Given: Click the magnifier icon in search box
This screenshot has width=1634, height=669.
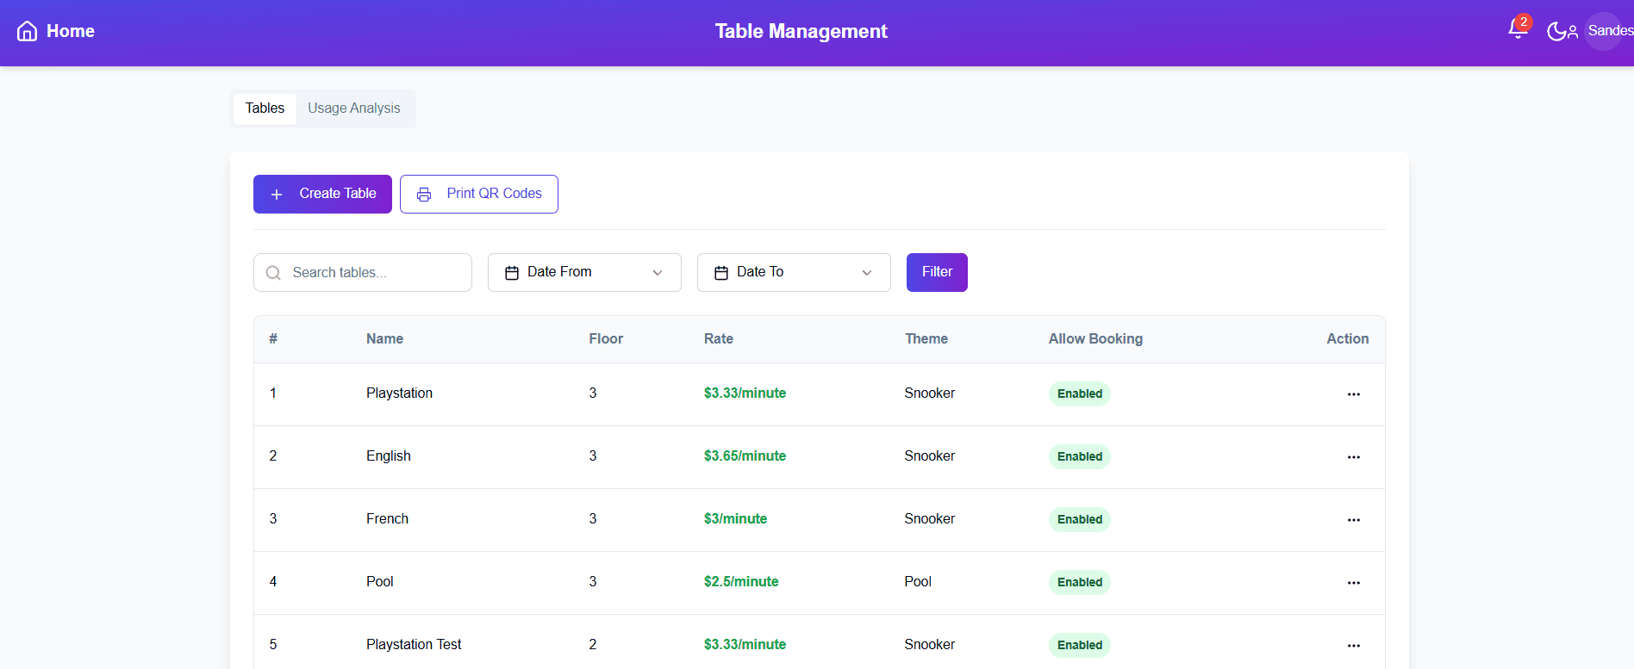Looking at the screenshot, I should coord(273,273).
